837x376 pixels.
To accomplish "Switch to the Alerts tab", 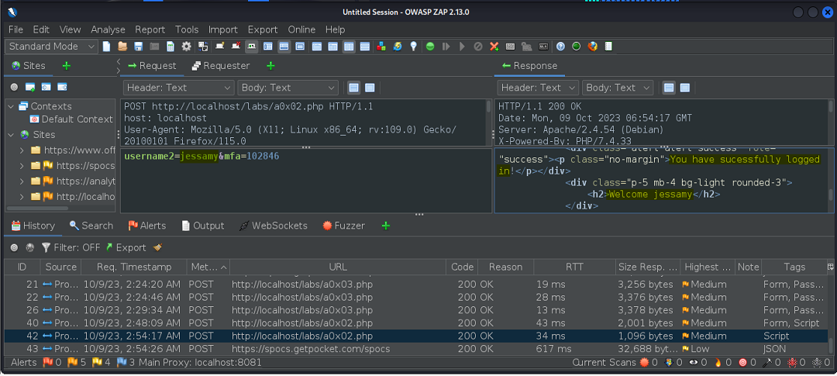I will coord(147,226).
